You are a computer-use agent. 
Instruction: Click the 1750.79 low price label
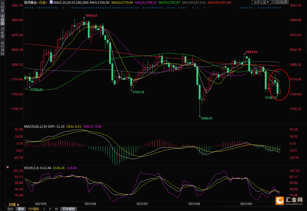click(x=138, y=92)
